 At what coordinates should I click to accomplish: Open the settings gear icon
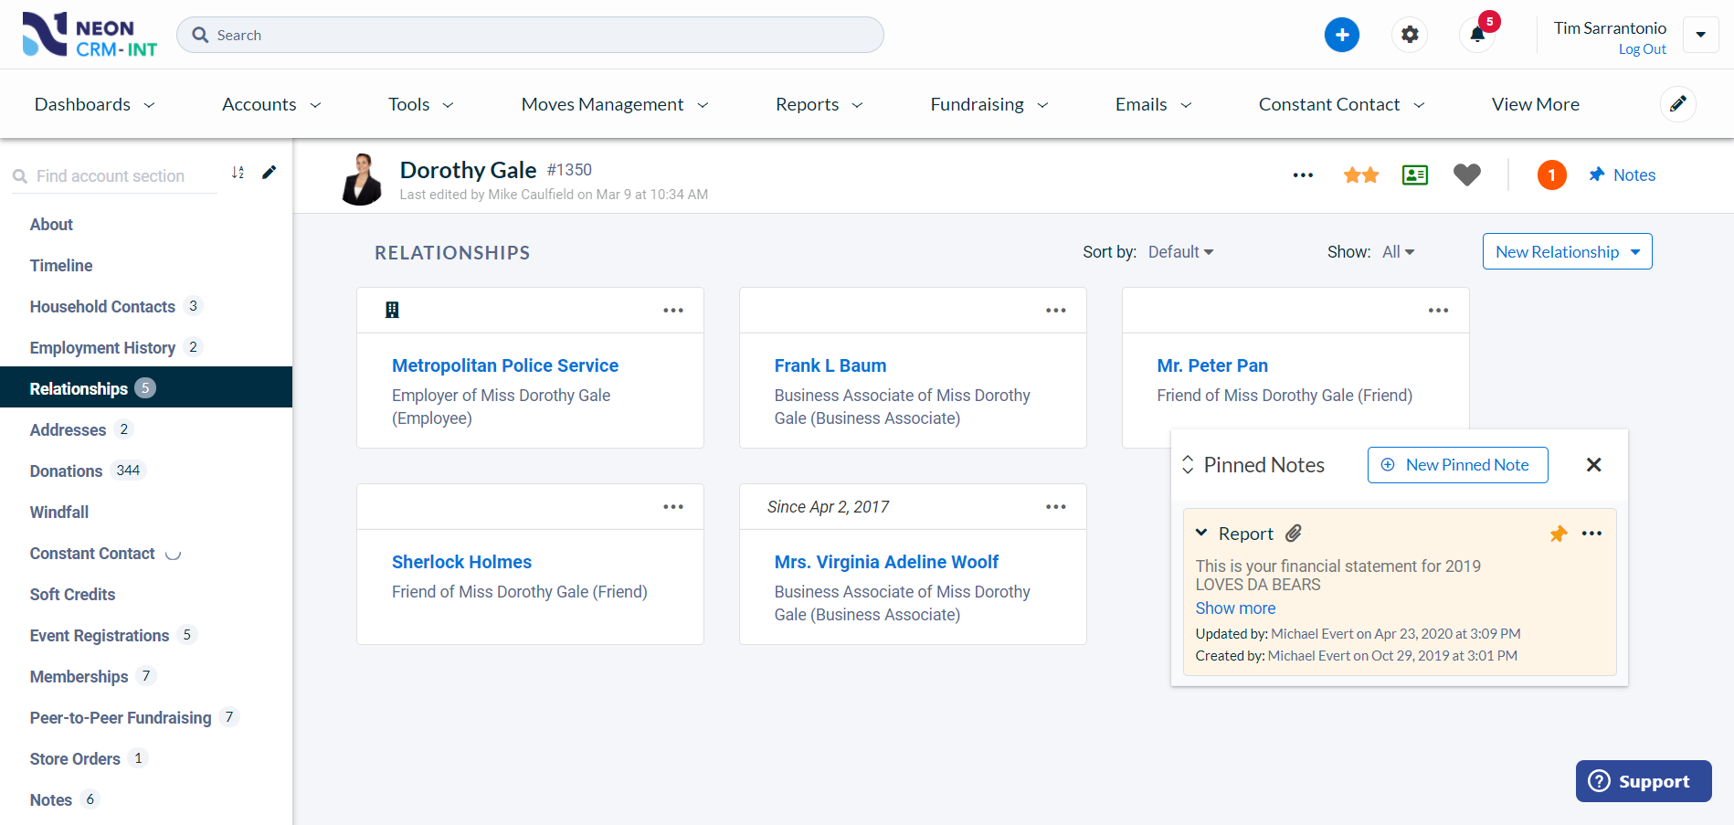click(x=1410, y=35)
